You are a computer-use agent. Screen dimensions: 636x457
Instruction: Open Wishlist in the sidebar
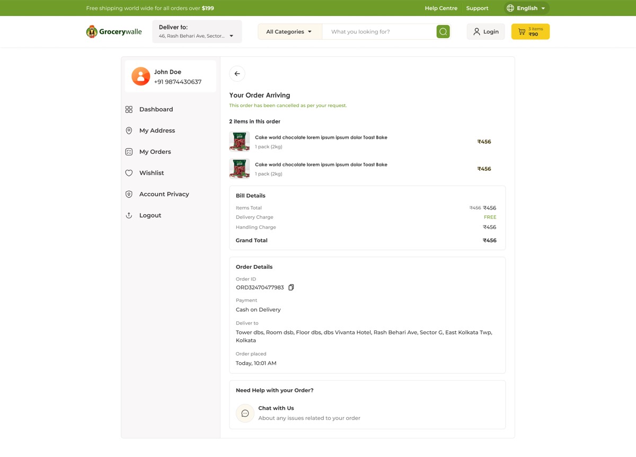[x=152, y=173]
